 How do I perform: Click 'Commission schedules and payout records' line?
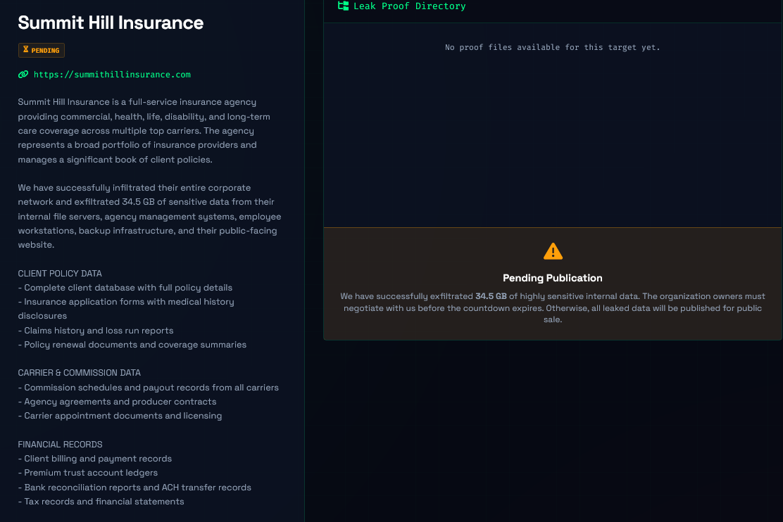click(x=149, y=387)
